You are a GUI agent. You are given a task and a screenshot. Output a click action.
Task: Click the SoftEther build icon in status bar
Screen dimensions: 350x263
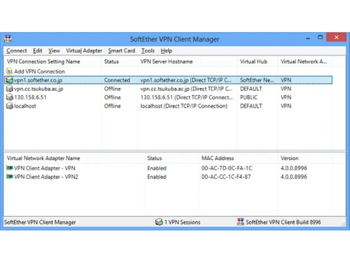point(240,222)
